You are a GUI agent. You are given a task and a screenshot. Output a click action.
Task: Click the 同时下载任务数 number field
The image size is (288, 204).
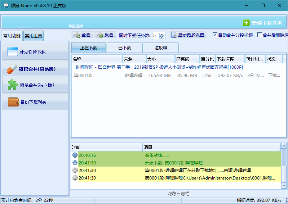[155, 36]
